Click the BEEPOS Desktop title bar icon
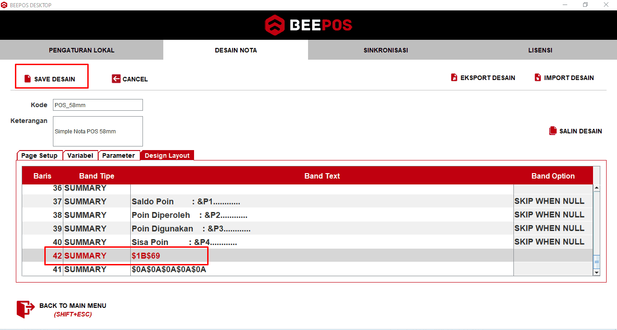 pyautogui.click(x=4, y=5)
